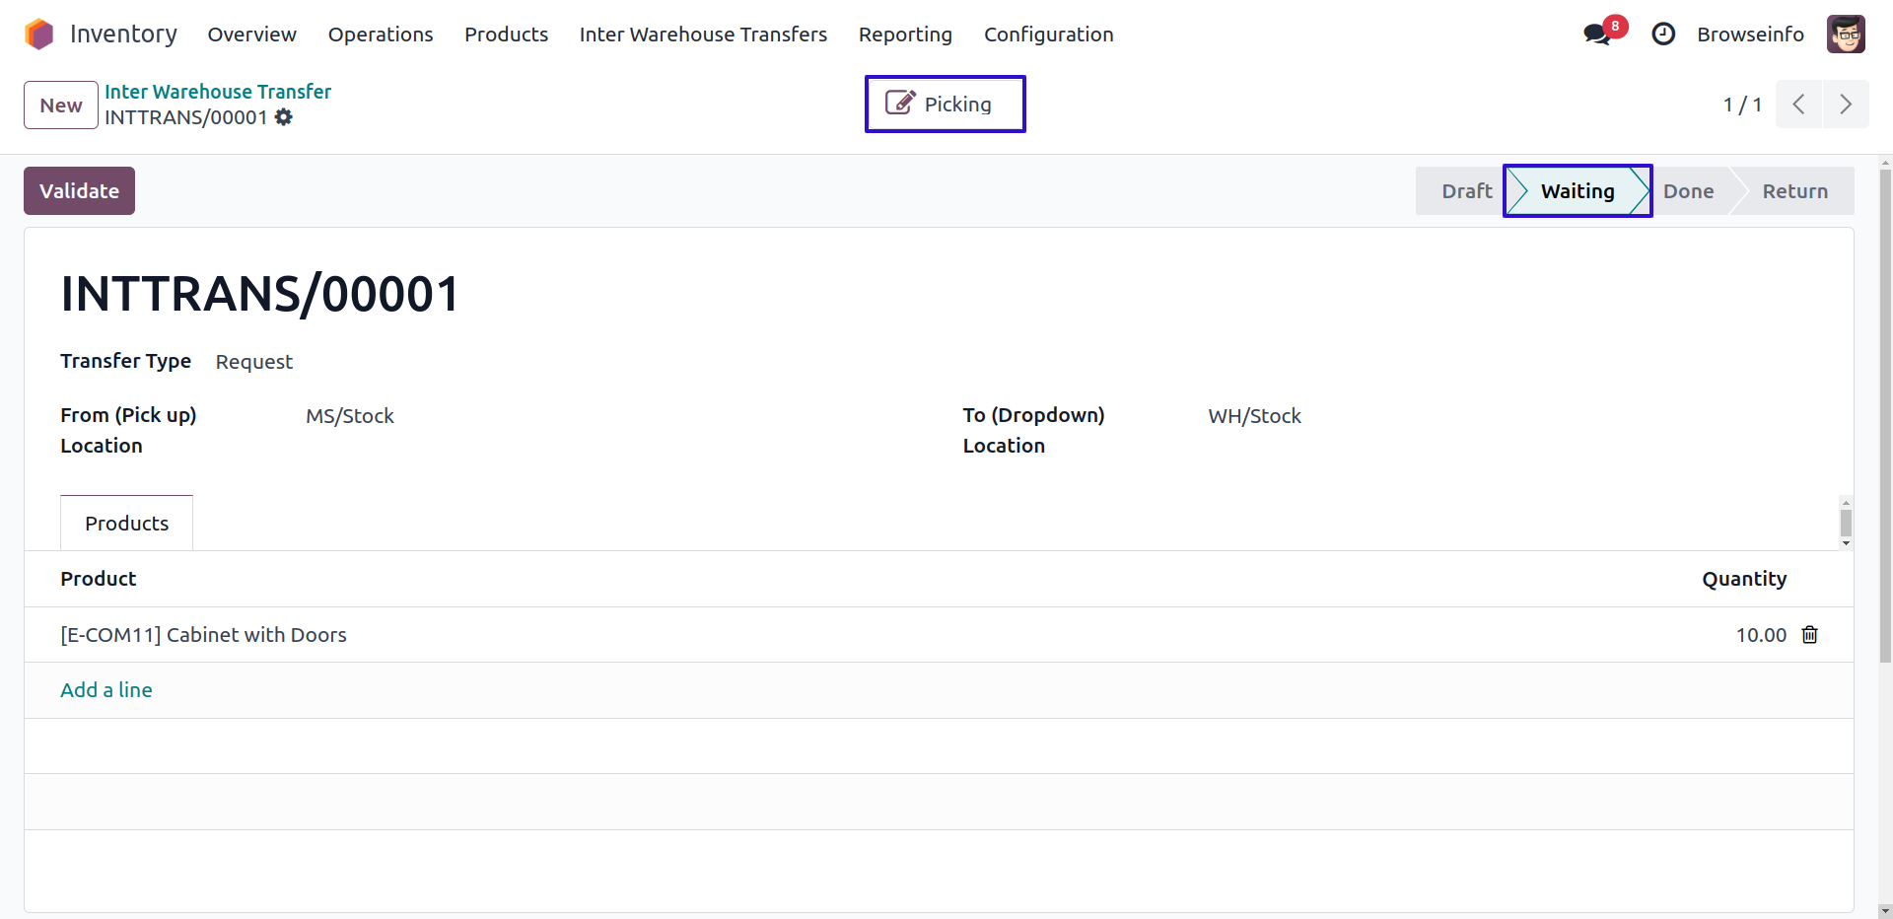Switch to the Products tab
Image resolution: width=1893 pixels, height=919 pixels.
(x=126, y=524)
